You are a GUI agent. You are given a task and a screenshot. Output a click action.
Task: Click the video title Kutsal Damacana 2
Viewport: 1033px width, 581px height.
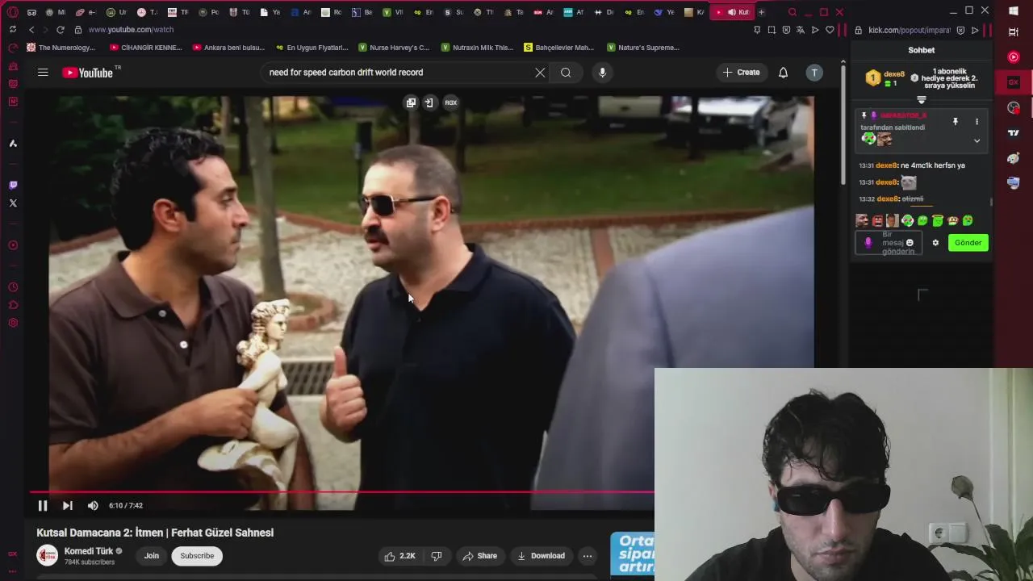pos(155,533)
